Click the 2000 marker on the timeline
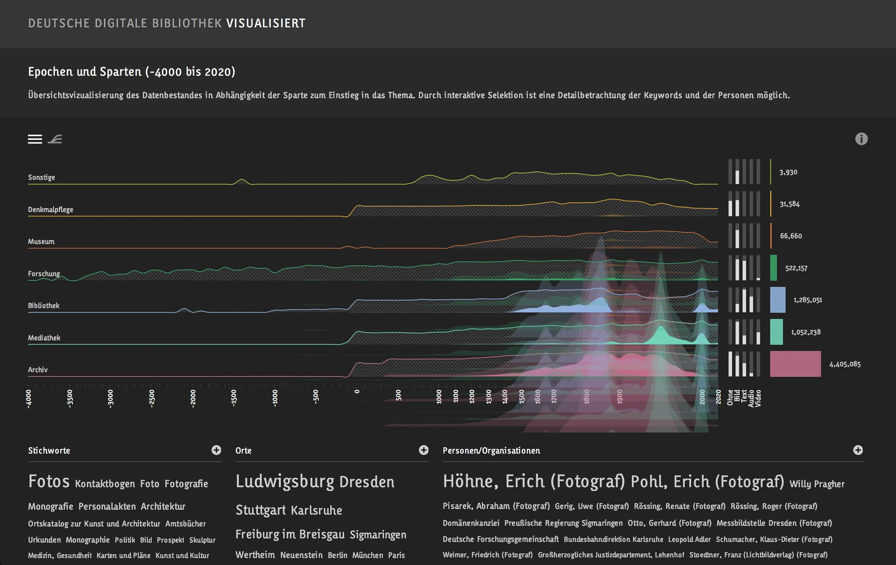The image size is (896, 565). click(x=702, y=397)
